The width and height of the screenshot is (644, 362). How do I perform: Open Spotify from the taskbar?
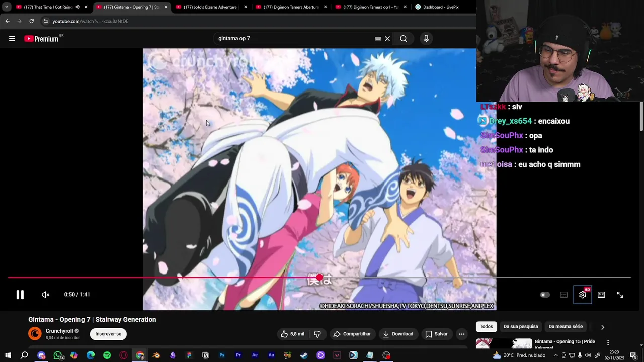click(107, 355)
